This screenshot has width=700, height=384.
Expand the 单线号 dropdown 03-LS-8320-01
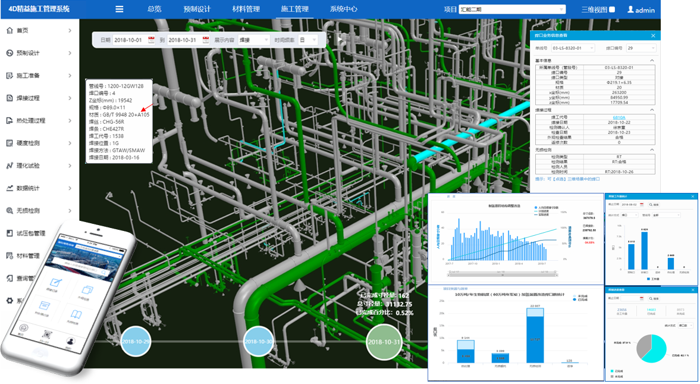tap(573, 48)
